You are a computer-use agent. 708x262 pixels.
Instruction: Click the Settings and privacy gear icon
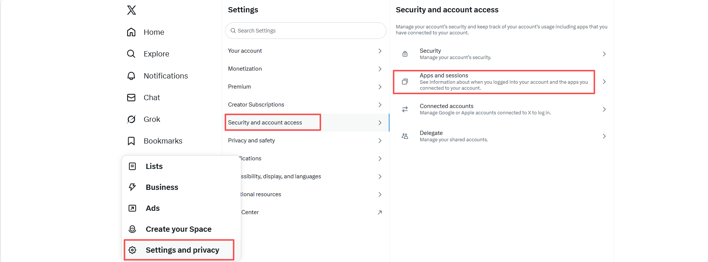pos(132,250)
